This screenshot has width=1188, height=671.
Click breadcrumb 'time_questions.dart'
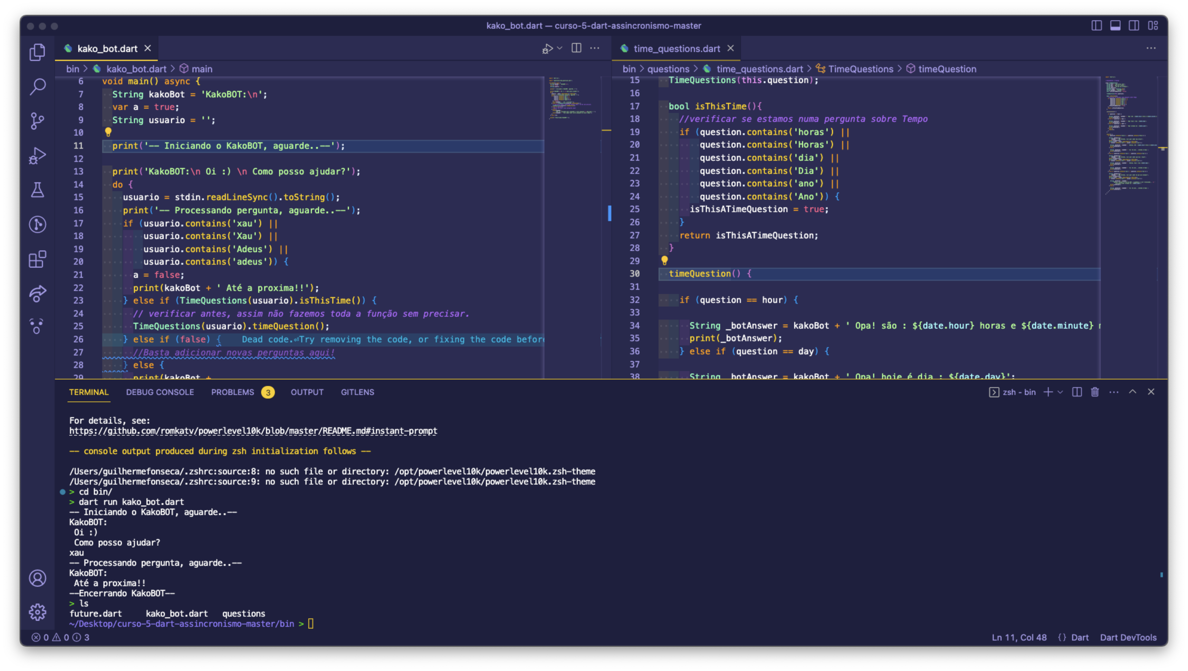(x=760, y=69)
